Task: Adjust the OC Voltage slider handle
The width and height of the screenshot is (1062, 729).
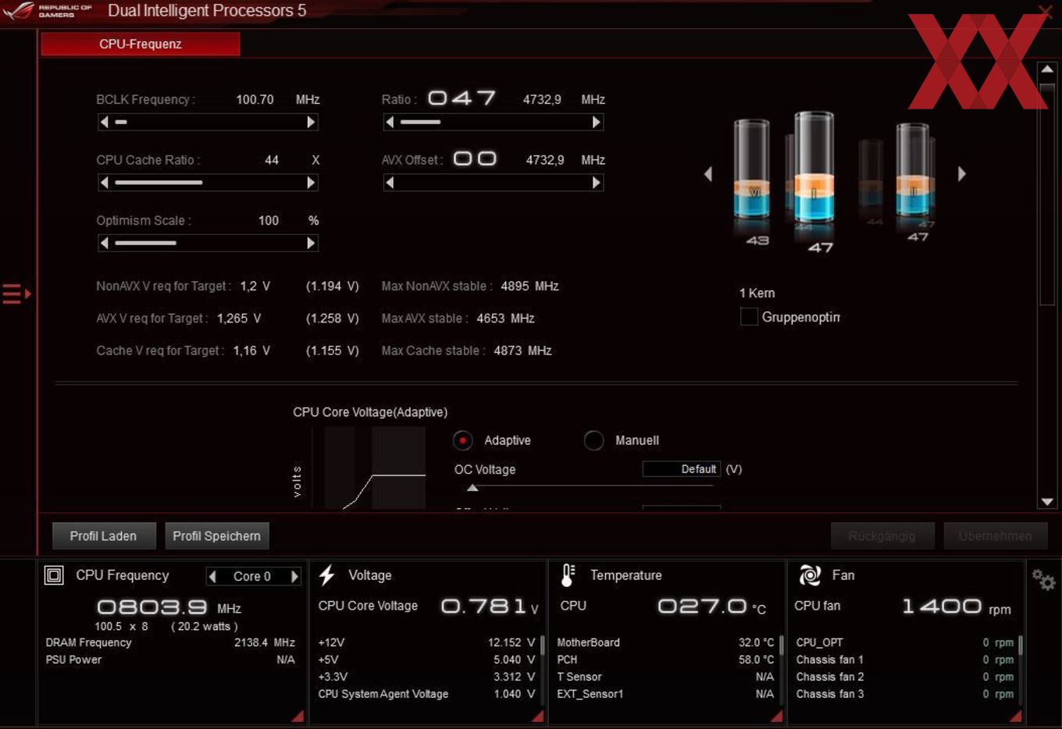Action: pyautogui.click(x=472, y=488)
